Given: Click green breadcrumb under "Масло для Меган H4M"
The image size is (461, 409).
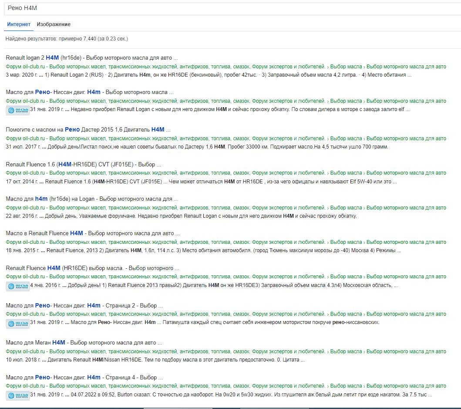Looking at the screenshot, I should coord(226,352).
